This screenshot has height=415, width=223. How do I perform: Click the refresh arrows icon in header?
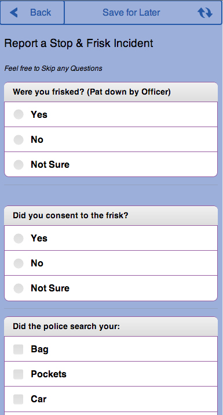click(x=205, y=12)
